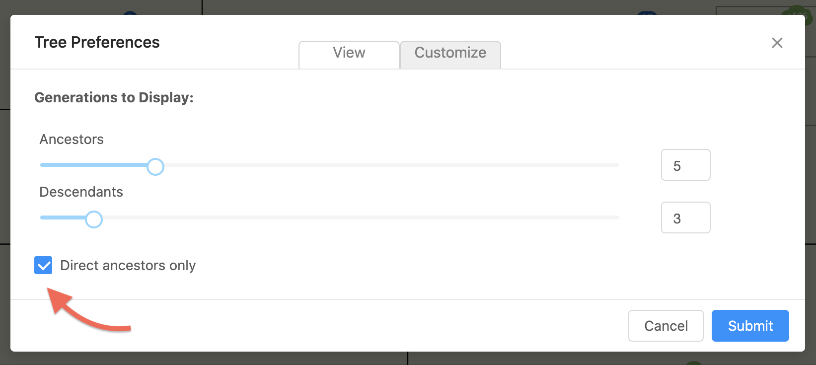This screenshot has width=816, height=365.
Task: Click the 'Generations to Display:' heading
Action: tap(114, 97)
